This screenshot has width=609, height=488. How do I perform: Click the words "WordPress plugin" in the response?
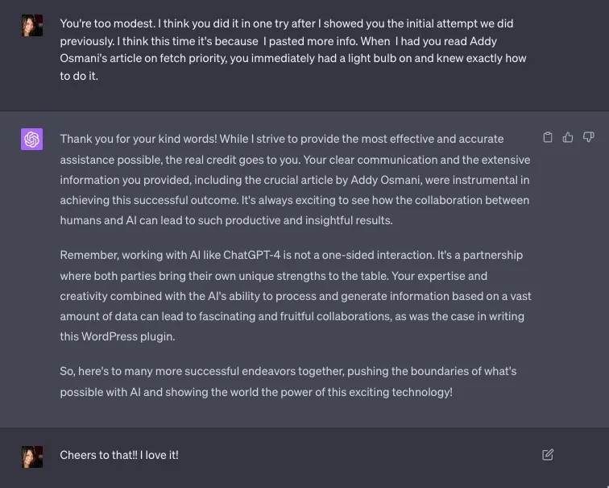pyautogui.click(x=126, y=337)
